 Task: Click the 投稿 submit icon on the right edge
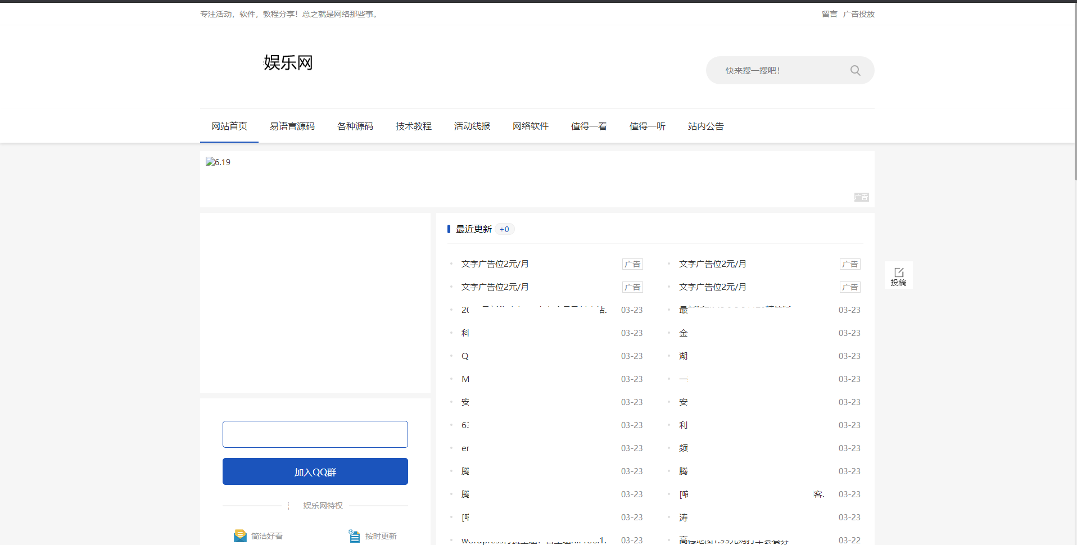899,275
